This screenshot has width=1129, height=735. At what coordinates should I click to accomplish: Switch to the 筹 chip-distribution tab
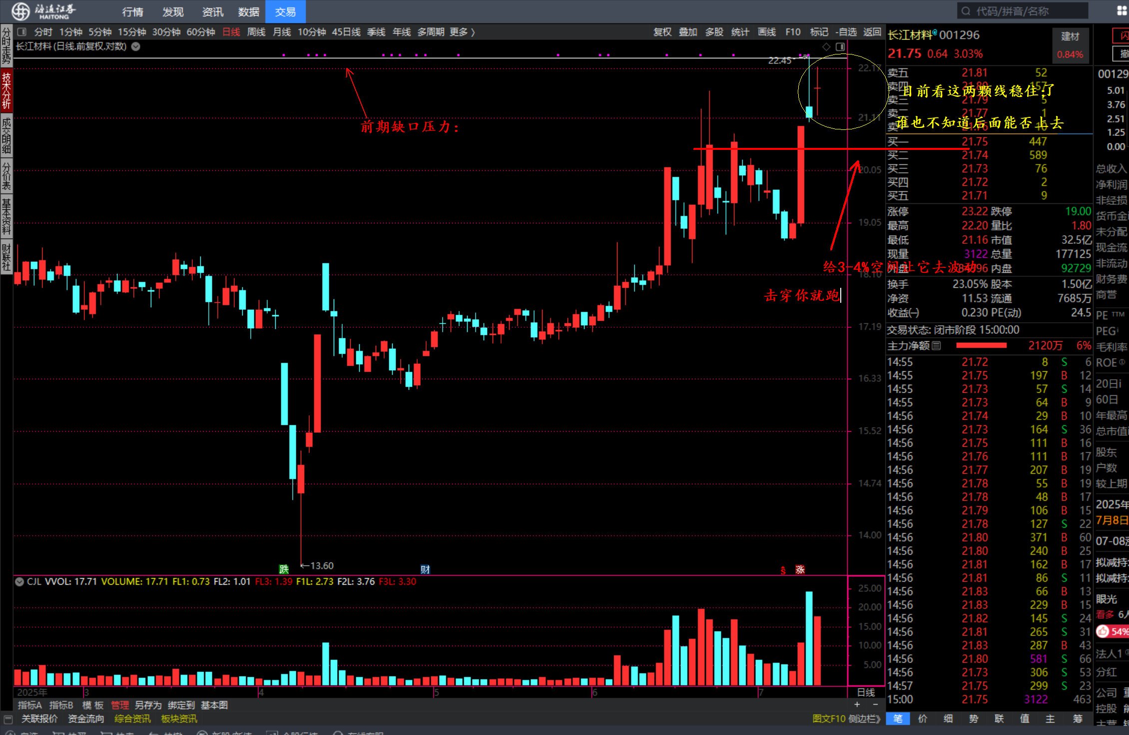coord(1078,719)
